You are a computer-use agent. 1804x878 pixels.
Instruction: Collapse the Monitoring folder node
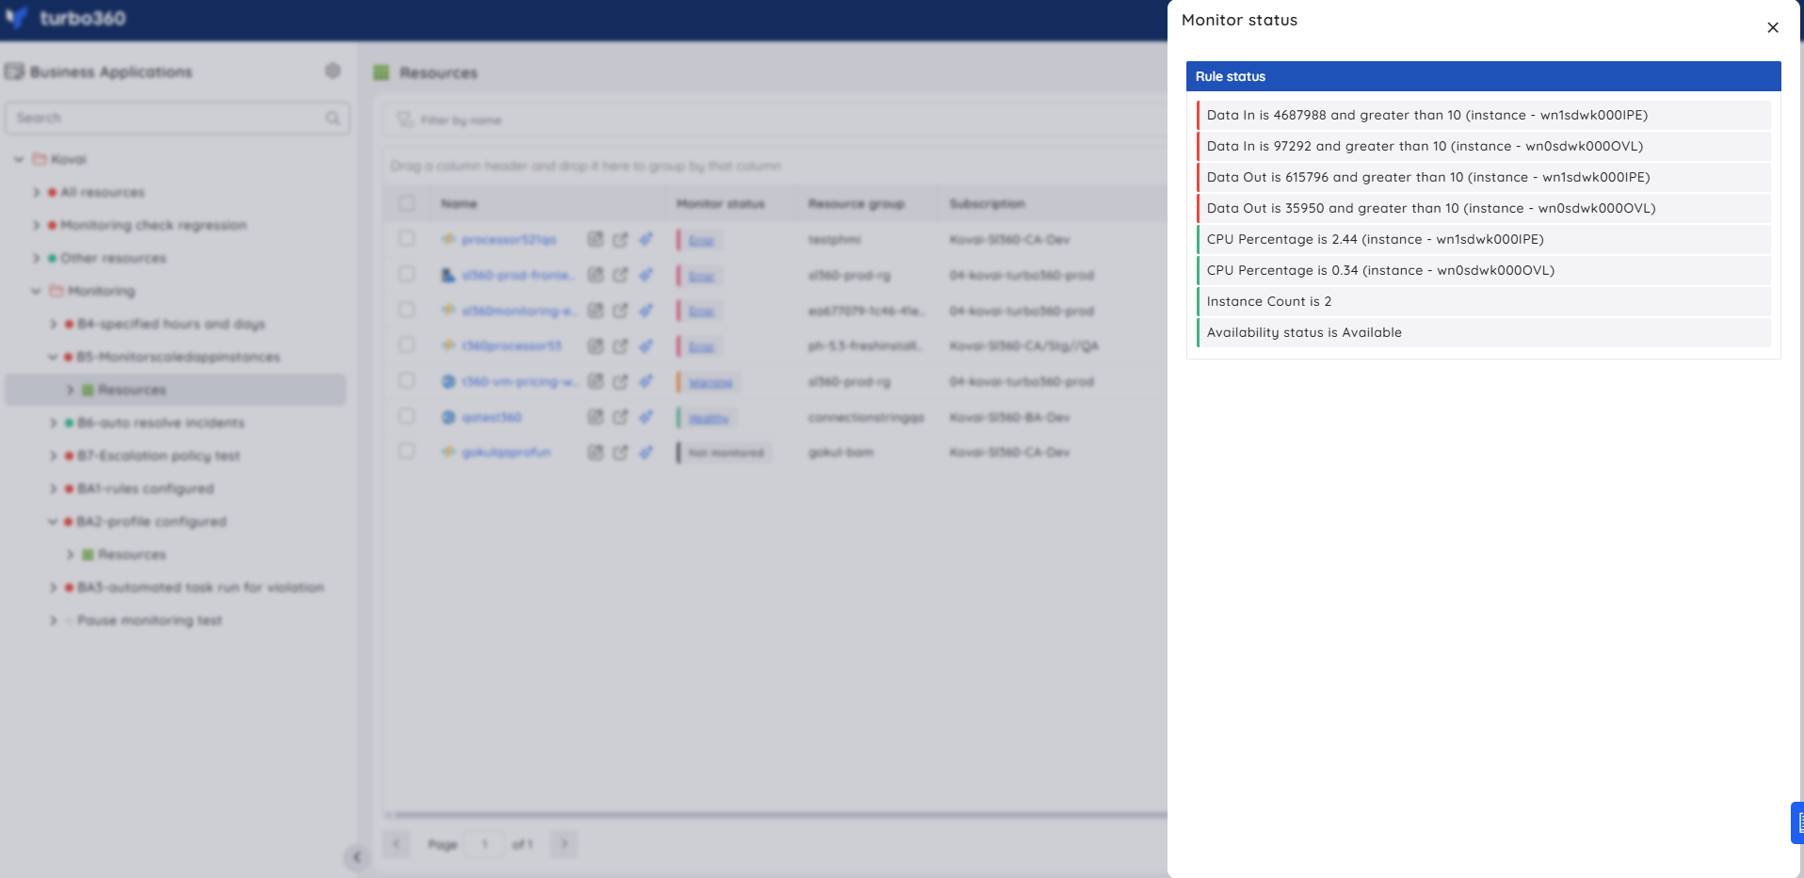pos(36,291)
